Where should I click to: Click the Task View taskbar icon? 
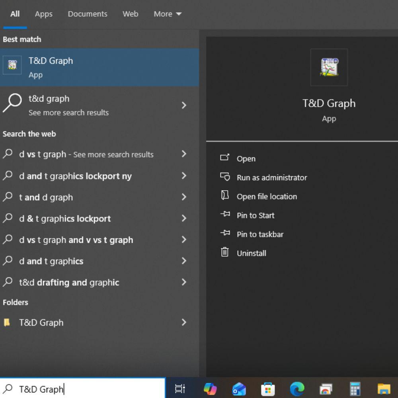click(180, 388)
